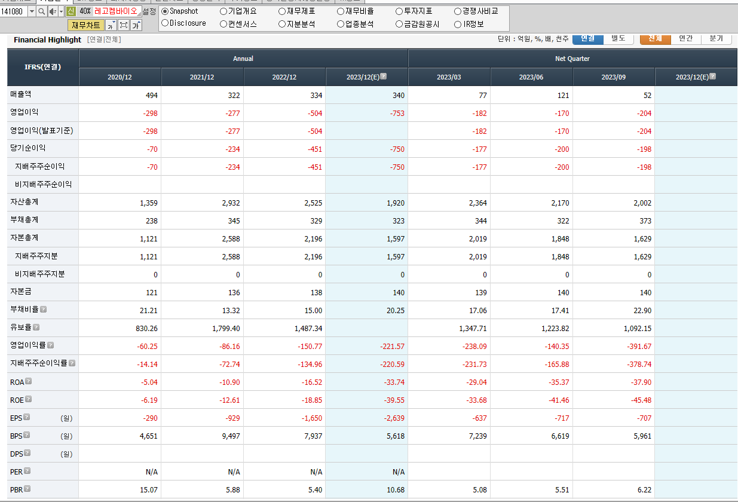Click the 자산총계 row label

(25, 202)
